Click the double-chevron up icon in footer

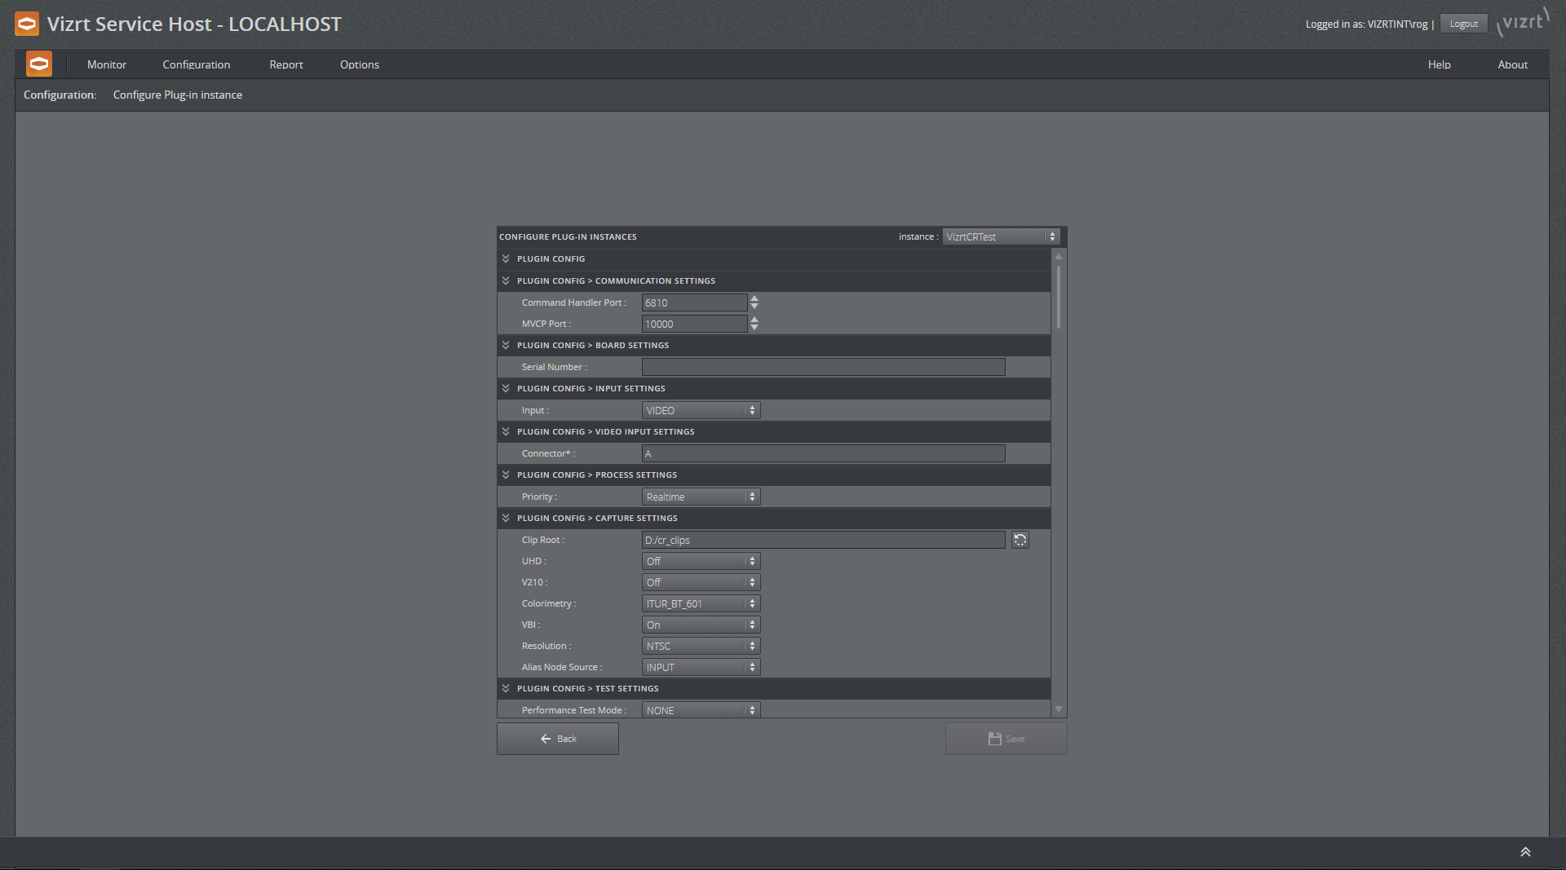[x=1525, y=852]
